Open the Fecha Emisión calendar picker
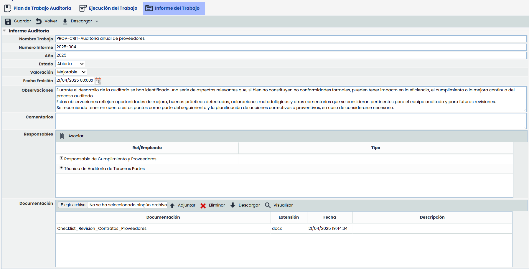 click(98, 81)
